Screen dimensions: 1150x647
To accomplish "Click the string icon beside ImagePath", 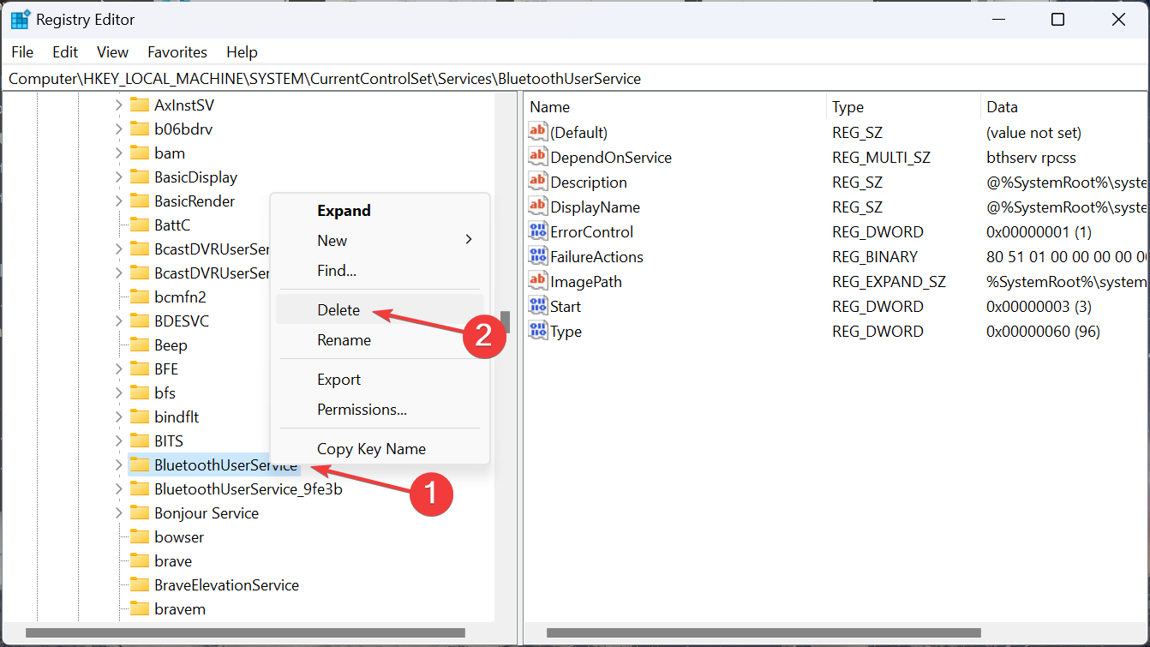I will 538,281.
